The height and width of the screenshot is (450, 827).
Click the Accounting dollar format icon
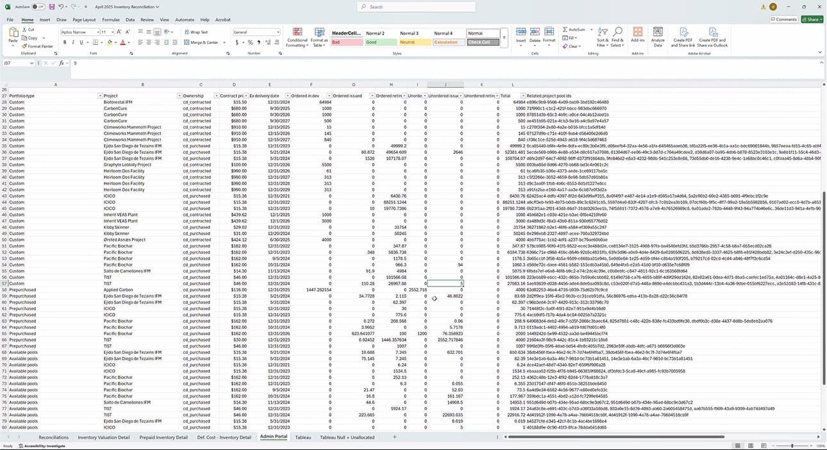(236, 42)
